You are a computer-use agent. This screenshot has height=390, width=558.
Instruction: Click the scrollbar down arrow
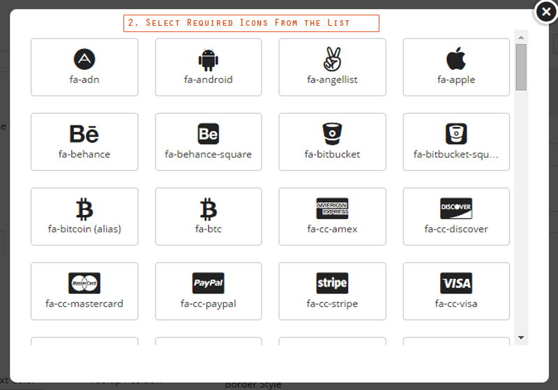521,338
